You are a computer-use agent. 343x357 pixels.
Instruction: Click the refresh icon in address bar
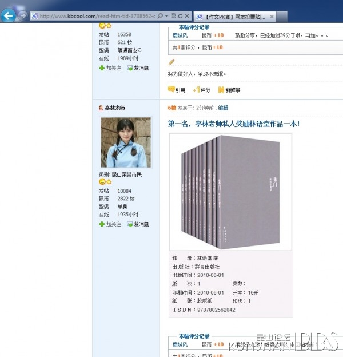coord(181,16)
